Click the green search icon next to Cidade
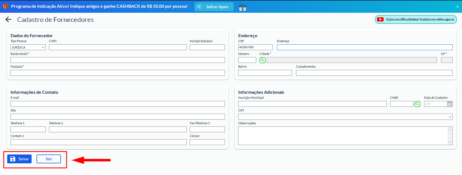The width and height of the screenshot is (462, 175). 262,60
